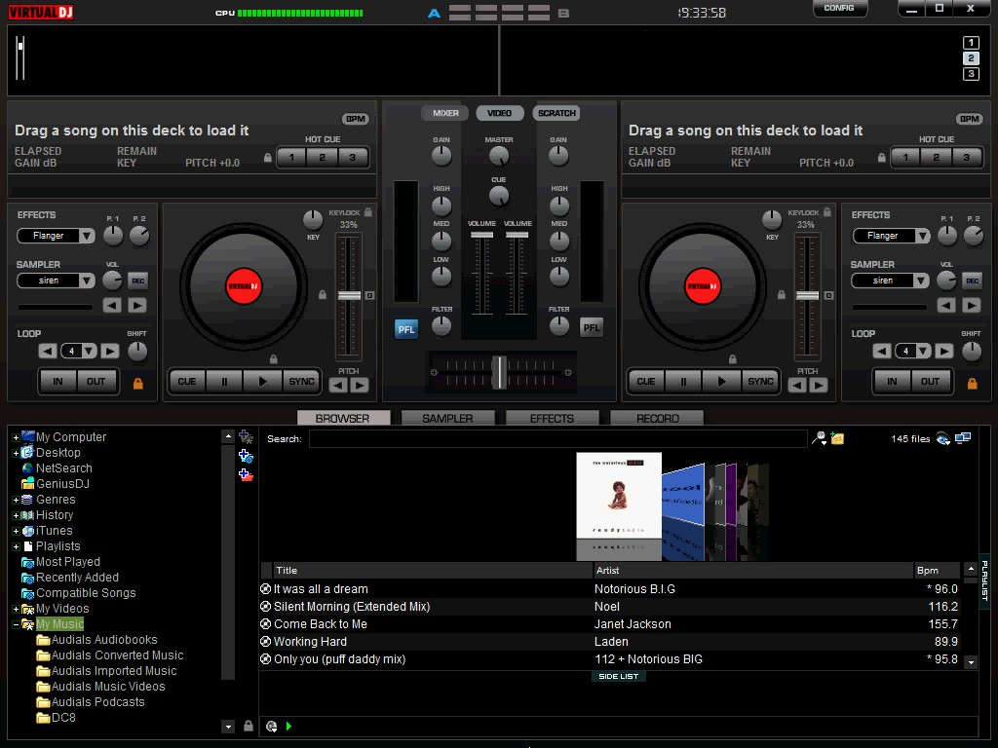
Task: Pause the left deck
Action: [224, 382]
